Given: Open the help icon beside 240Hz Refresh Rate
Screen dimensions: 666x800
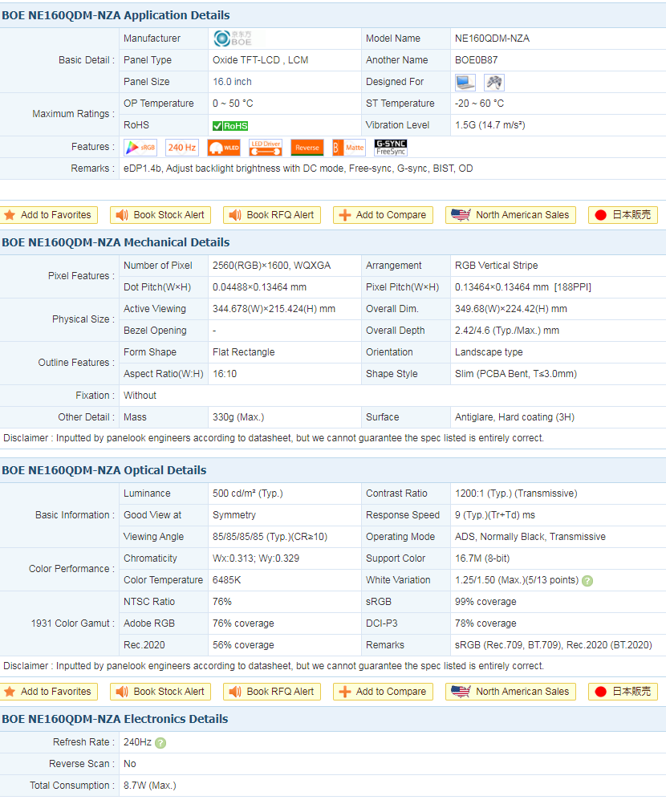Looking at the screenshot, I should coord(160,743).
